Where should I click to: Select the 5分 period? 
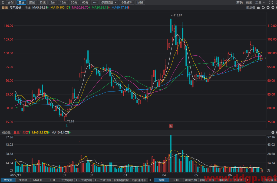[53, 2]
